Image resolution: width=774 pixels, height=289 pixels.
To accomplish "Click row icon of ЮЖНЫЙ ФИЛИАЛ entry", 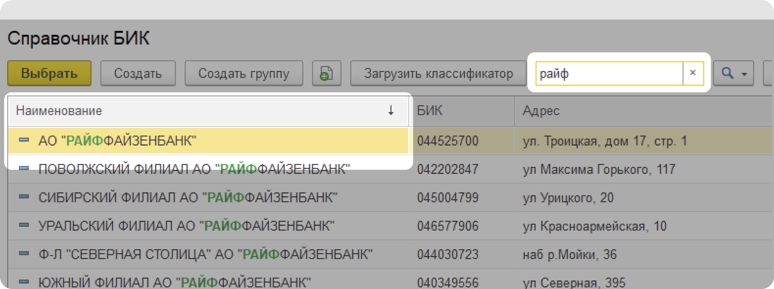I will pyautogui.click(x=24, y=282).
